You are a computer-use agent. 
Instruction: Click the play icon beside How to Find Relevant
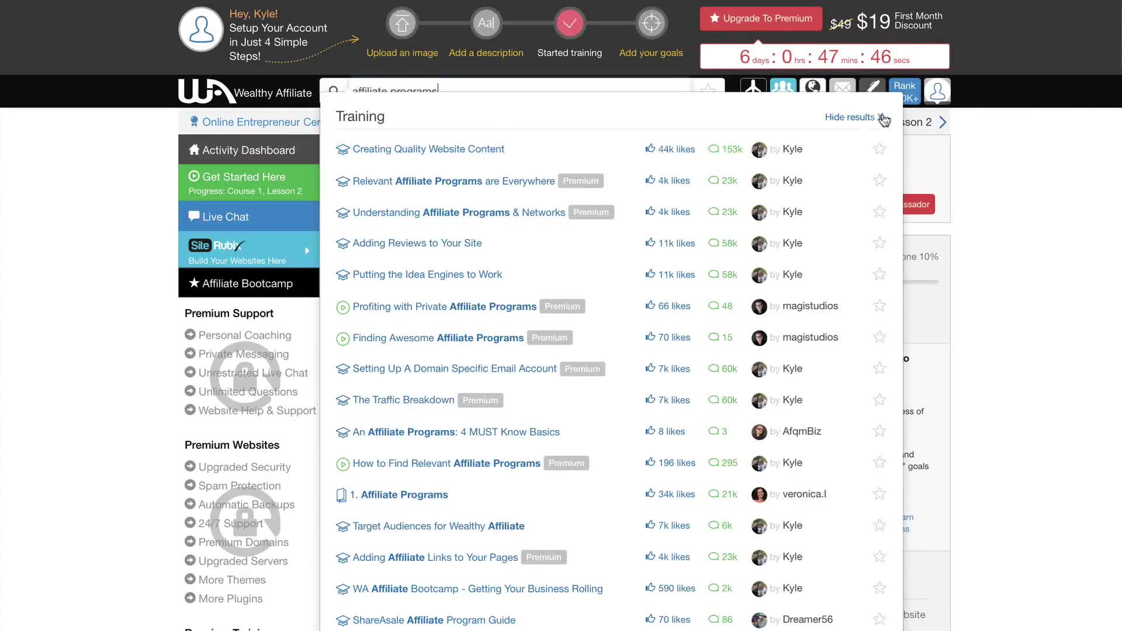tap(342, 464)
